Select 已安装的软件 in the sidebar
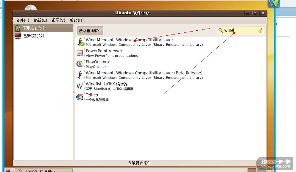This screenshot has height=172, width=296. [x=43, y=36]
